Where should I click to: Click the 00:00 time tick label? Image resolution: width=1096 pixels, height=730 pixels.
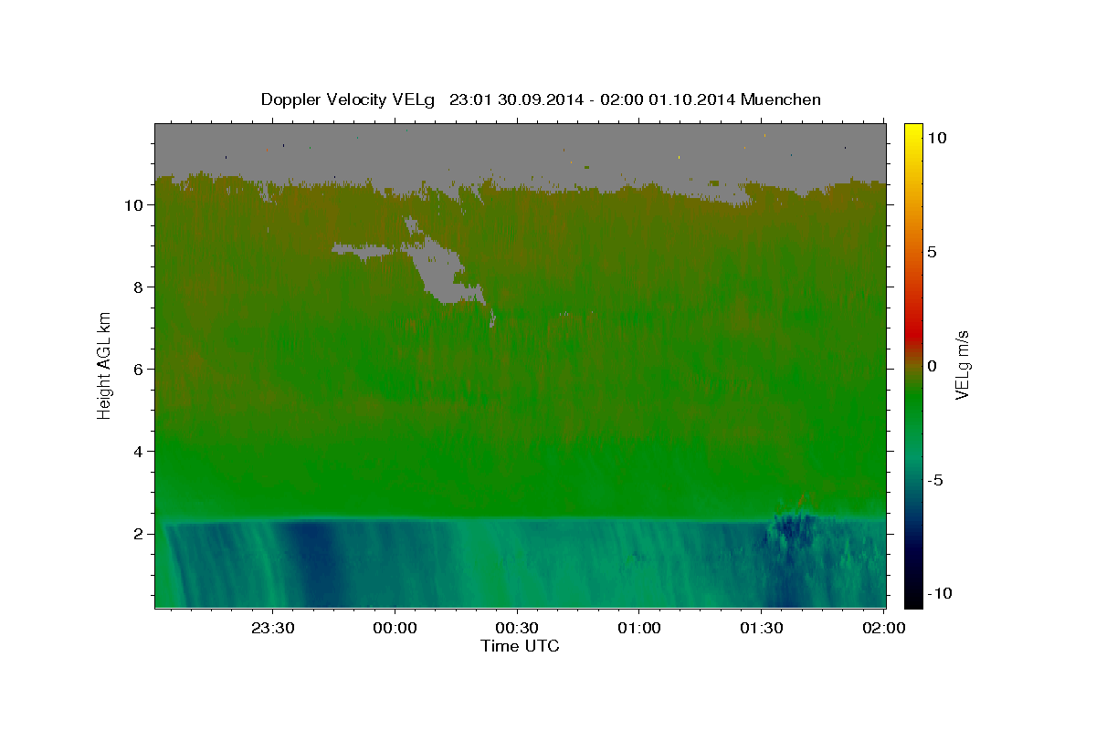pyautogui.click(x=395, y=628)
